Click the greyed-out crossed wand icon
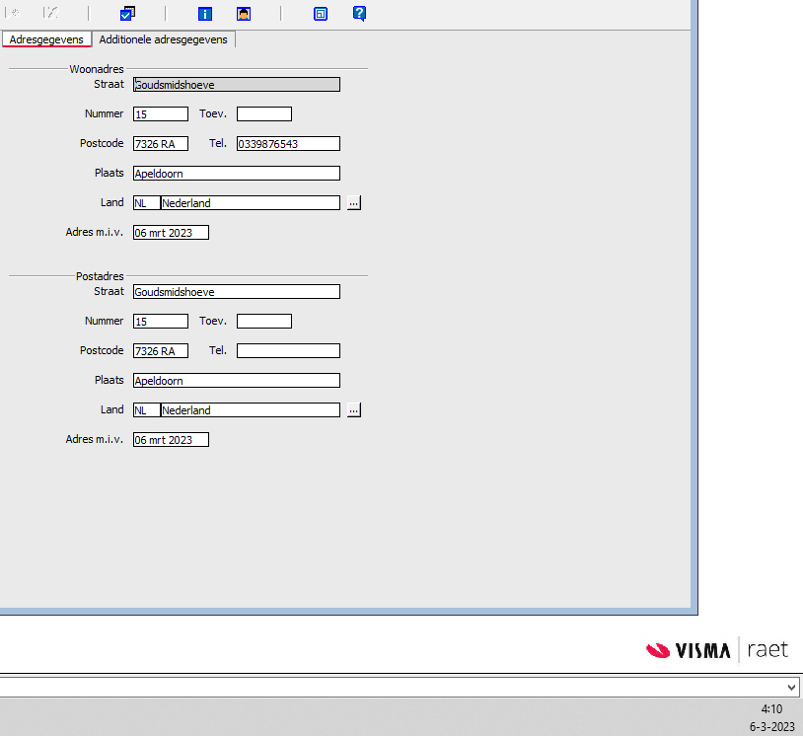Viewport: 803px width, 736px height. [50, 13]
